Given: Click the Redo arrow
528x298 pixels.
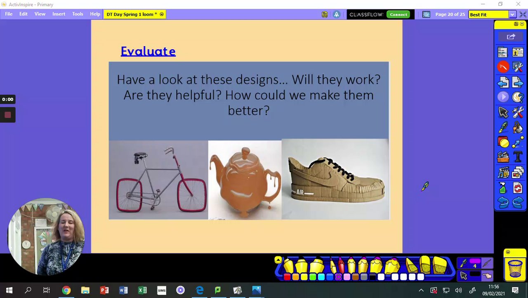Looking at the screenshot, I should (x=518, y=202).
